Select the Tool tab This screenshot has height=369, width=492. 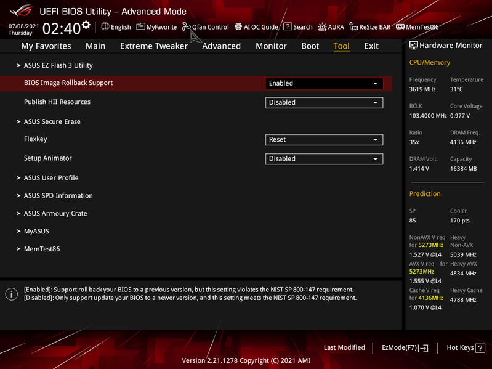click(x=341, y=46)
